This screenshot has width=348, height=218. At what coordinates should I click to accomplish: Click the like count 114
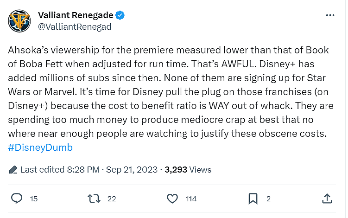[x=191, y=199]
